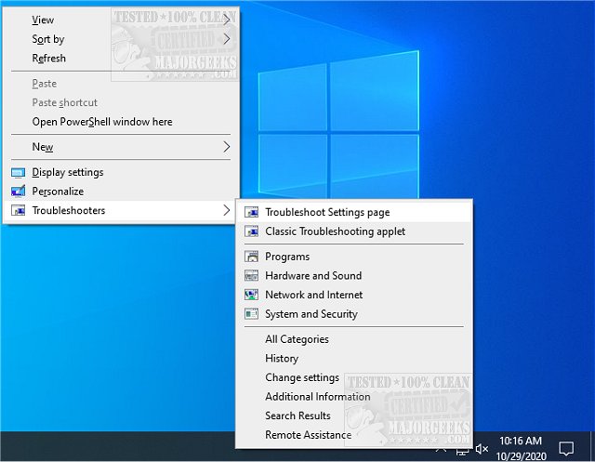Click the Programs troubleshooter icon
Screen dimensions: 595x462
(250, 257)
